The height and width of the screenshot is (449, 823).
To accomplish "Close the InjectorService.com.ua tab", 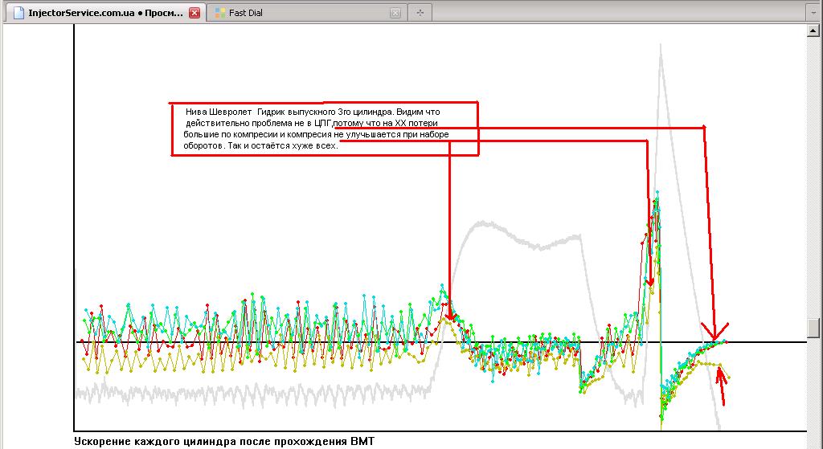I will pos(194,13).
